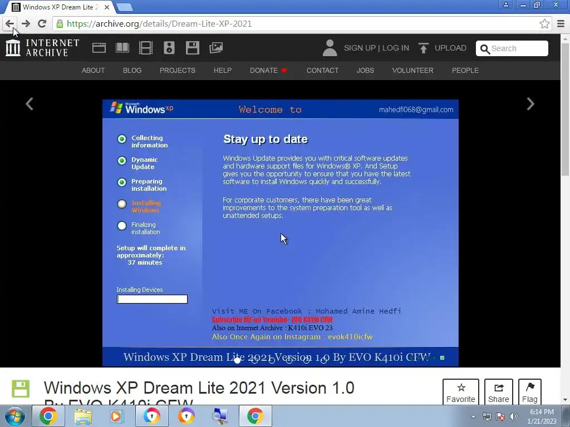Viewport: 570px width, 427px height.
Task: Click the Internet Archive logo
Action: pos(42,48)
